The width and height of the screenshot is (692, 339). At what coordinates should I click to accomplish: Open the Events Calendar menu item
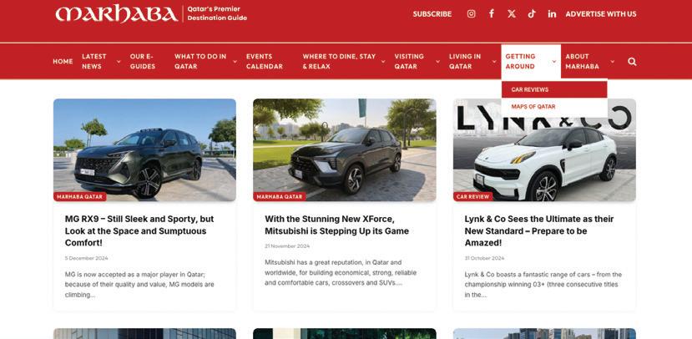[265, 61]
